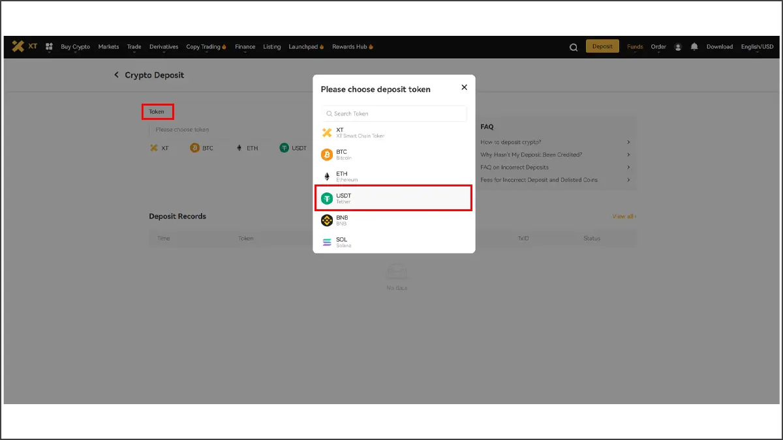
Task: Go back using Crypto Deposit arrow
Action: 117,75
